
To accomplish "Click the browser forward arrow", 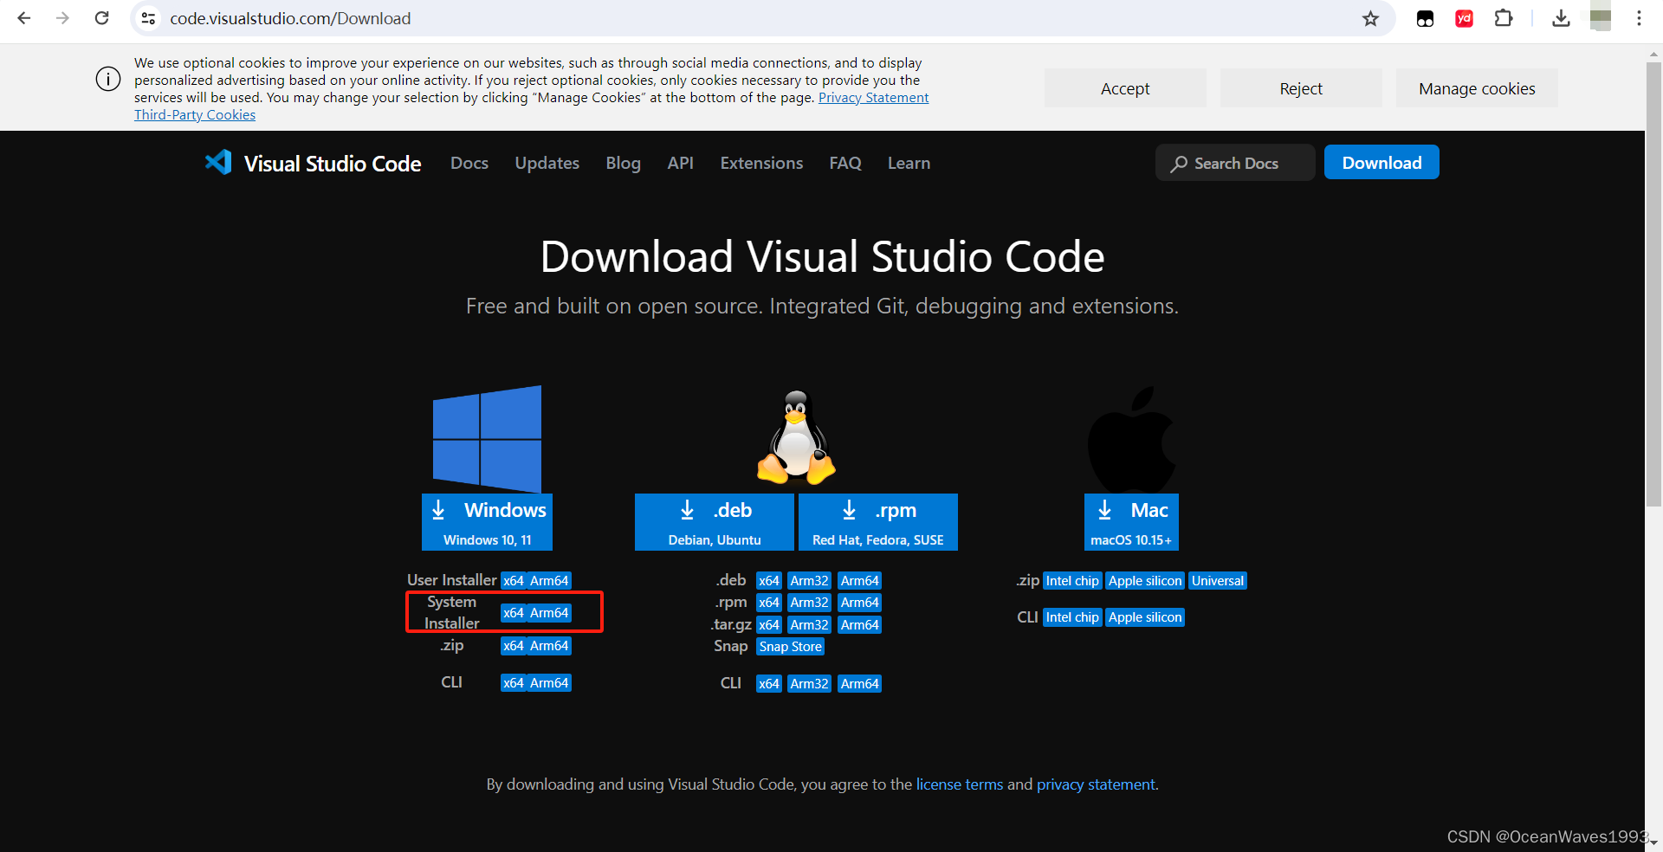I will pyautogui.click(x=62, y=18).
